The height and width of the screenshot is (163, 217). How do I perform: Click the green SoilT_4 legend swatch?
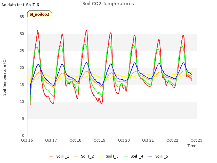[x=126, y=157]
